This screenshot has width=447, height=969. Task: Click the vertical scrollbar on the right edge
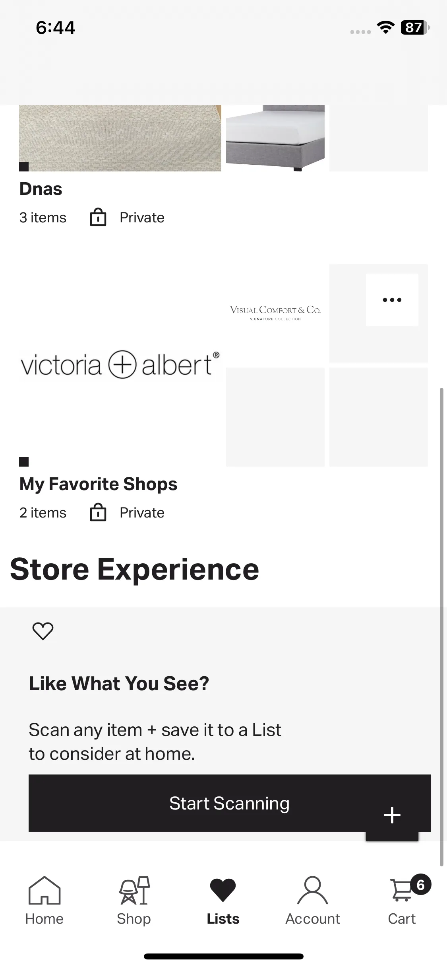[441, 627]
